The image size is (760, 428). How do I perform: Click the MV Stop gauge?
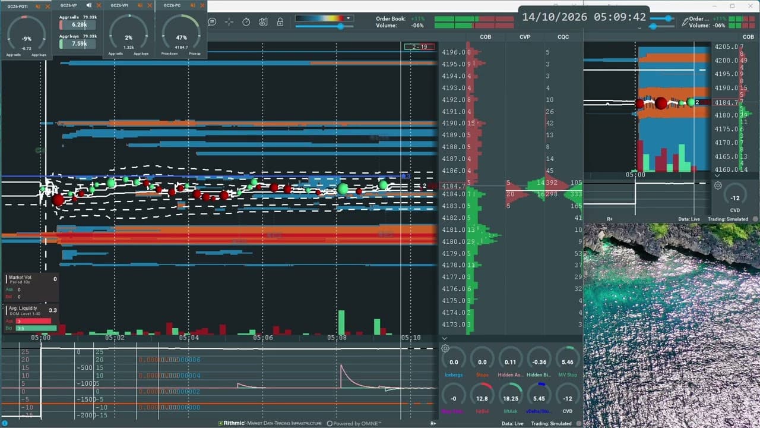[x=568, y=361]
